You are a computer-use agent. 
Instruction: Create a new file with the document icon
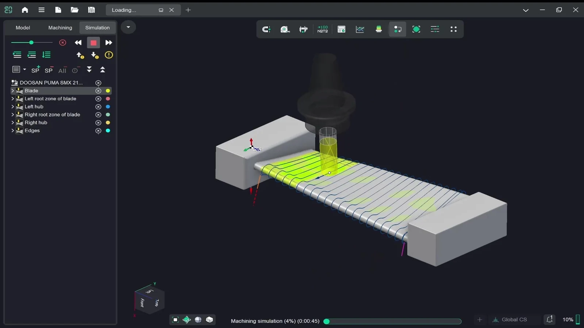(58, 10)
